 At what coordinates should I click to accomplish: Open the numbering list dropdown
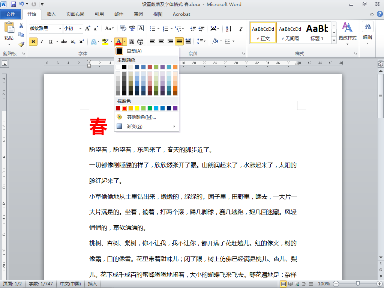pyautogui.click(x=171, y=29)
